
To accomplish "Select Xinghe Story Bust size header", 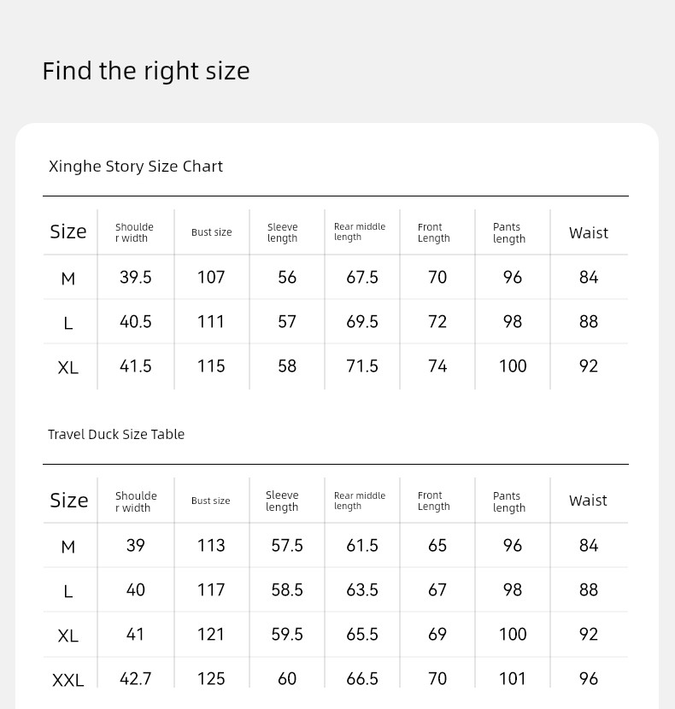I will pyautogui.click(x=211, y=232).
